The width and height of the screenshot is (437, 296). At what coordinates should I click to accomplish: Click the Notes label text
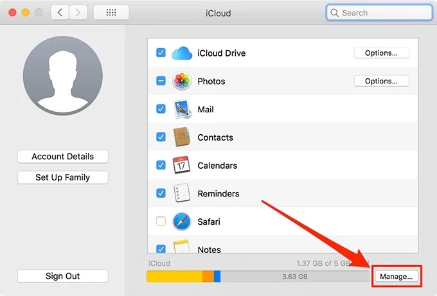(210, 250)
